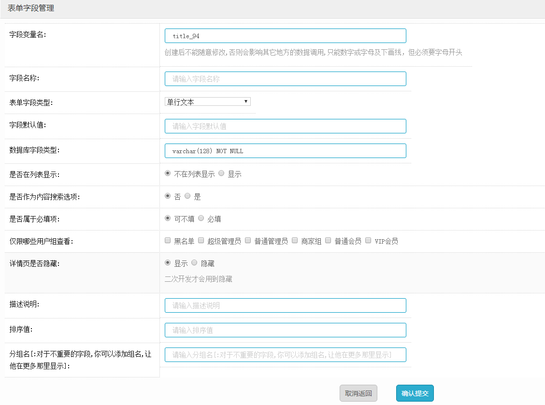Screen dimensions: 545x405
Task: Choose 是 for content search option
Action: [188, 196]
